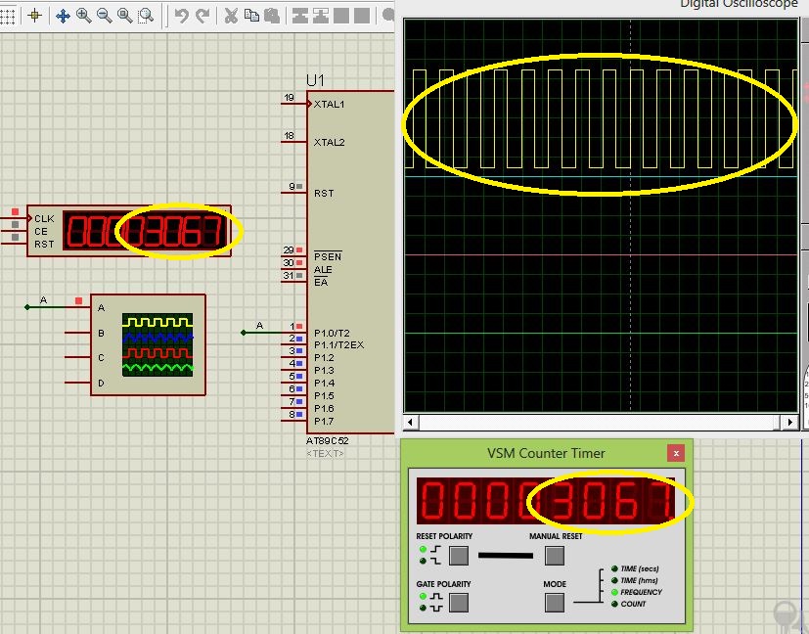This screenshot has width=809, height=634.
Task: Click the AT89C52 part name text
Action: tap(327, 441)
